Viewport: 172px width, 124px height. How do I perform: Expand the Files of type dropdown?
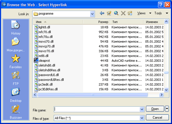pos(142,118)
